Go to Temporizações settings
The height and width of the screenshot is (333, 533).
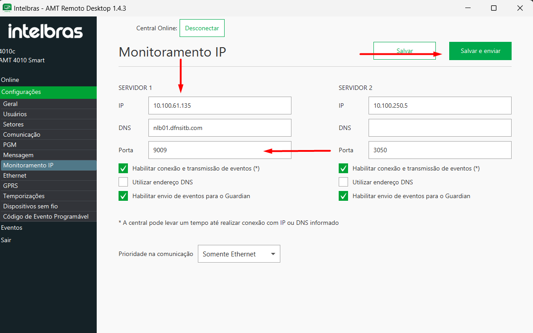coord(48,196)
